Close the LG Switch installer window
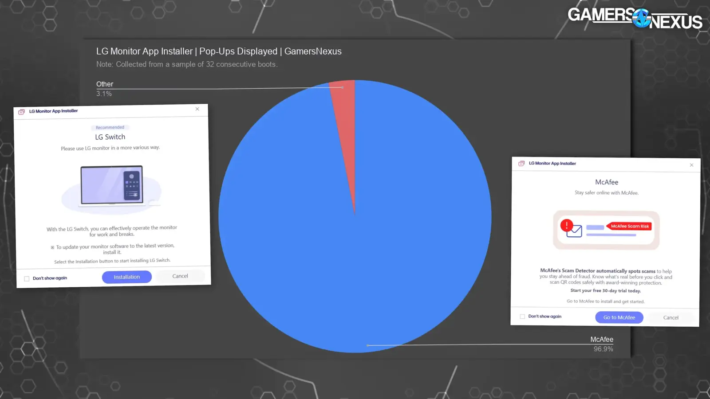710x399 pixels. [x=197, y=109]
